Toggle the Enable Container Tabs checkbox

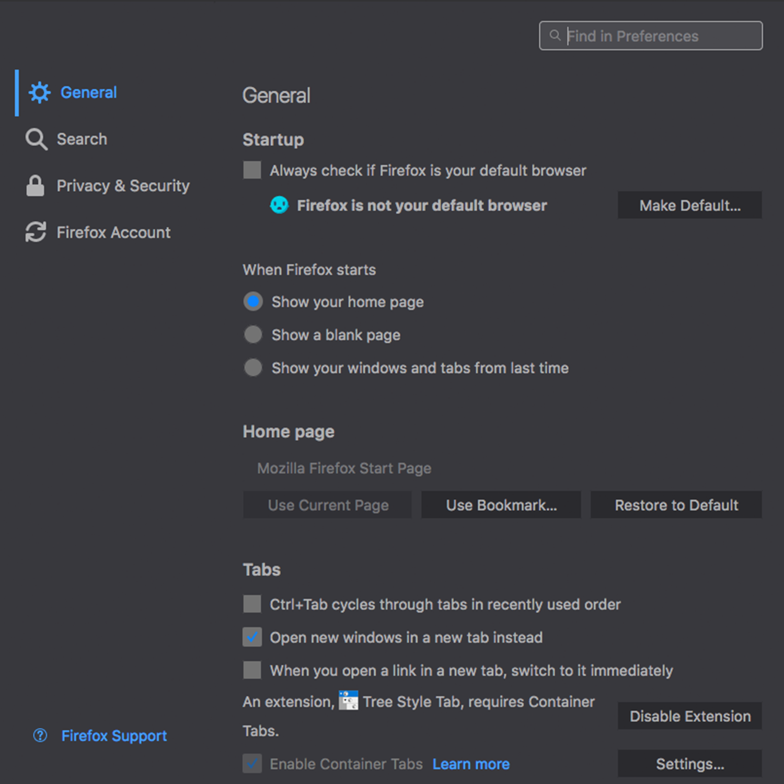(252, 764)
